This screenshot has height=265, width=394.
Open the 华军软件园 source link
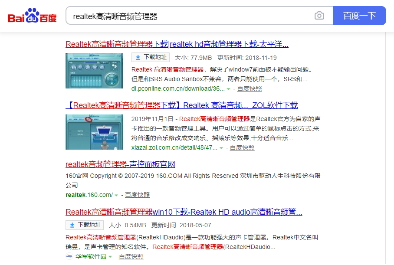pyautogui.click(x=91, y=256)
